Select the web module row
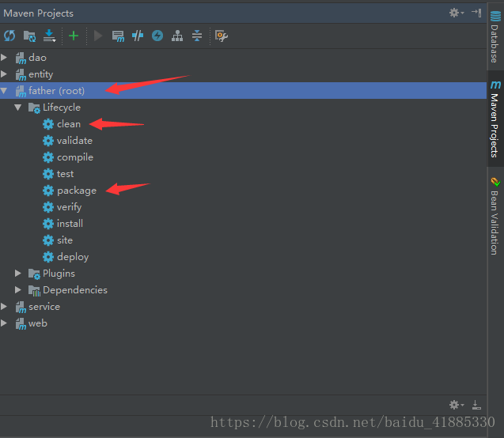 243,323
